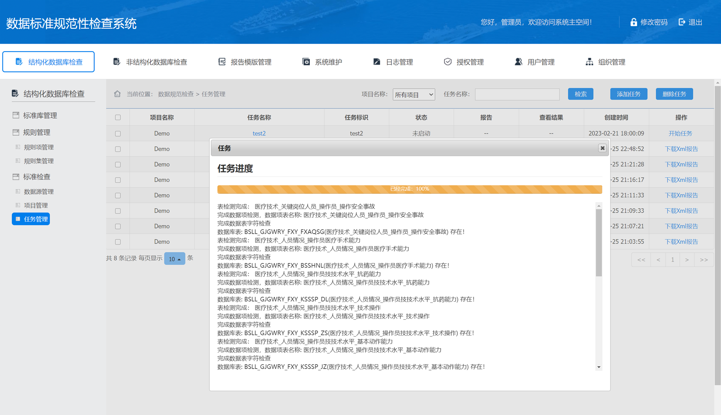Viewport: 721px width, 415px height.
Task: Check the checkbox for test2 row
Action: 118,133
